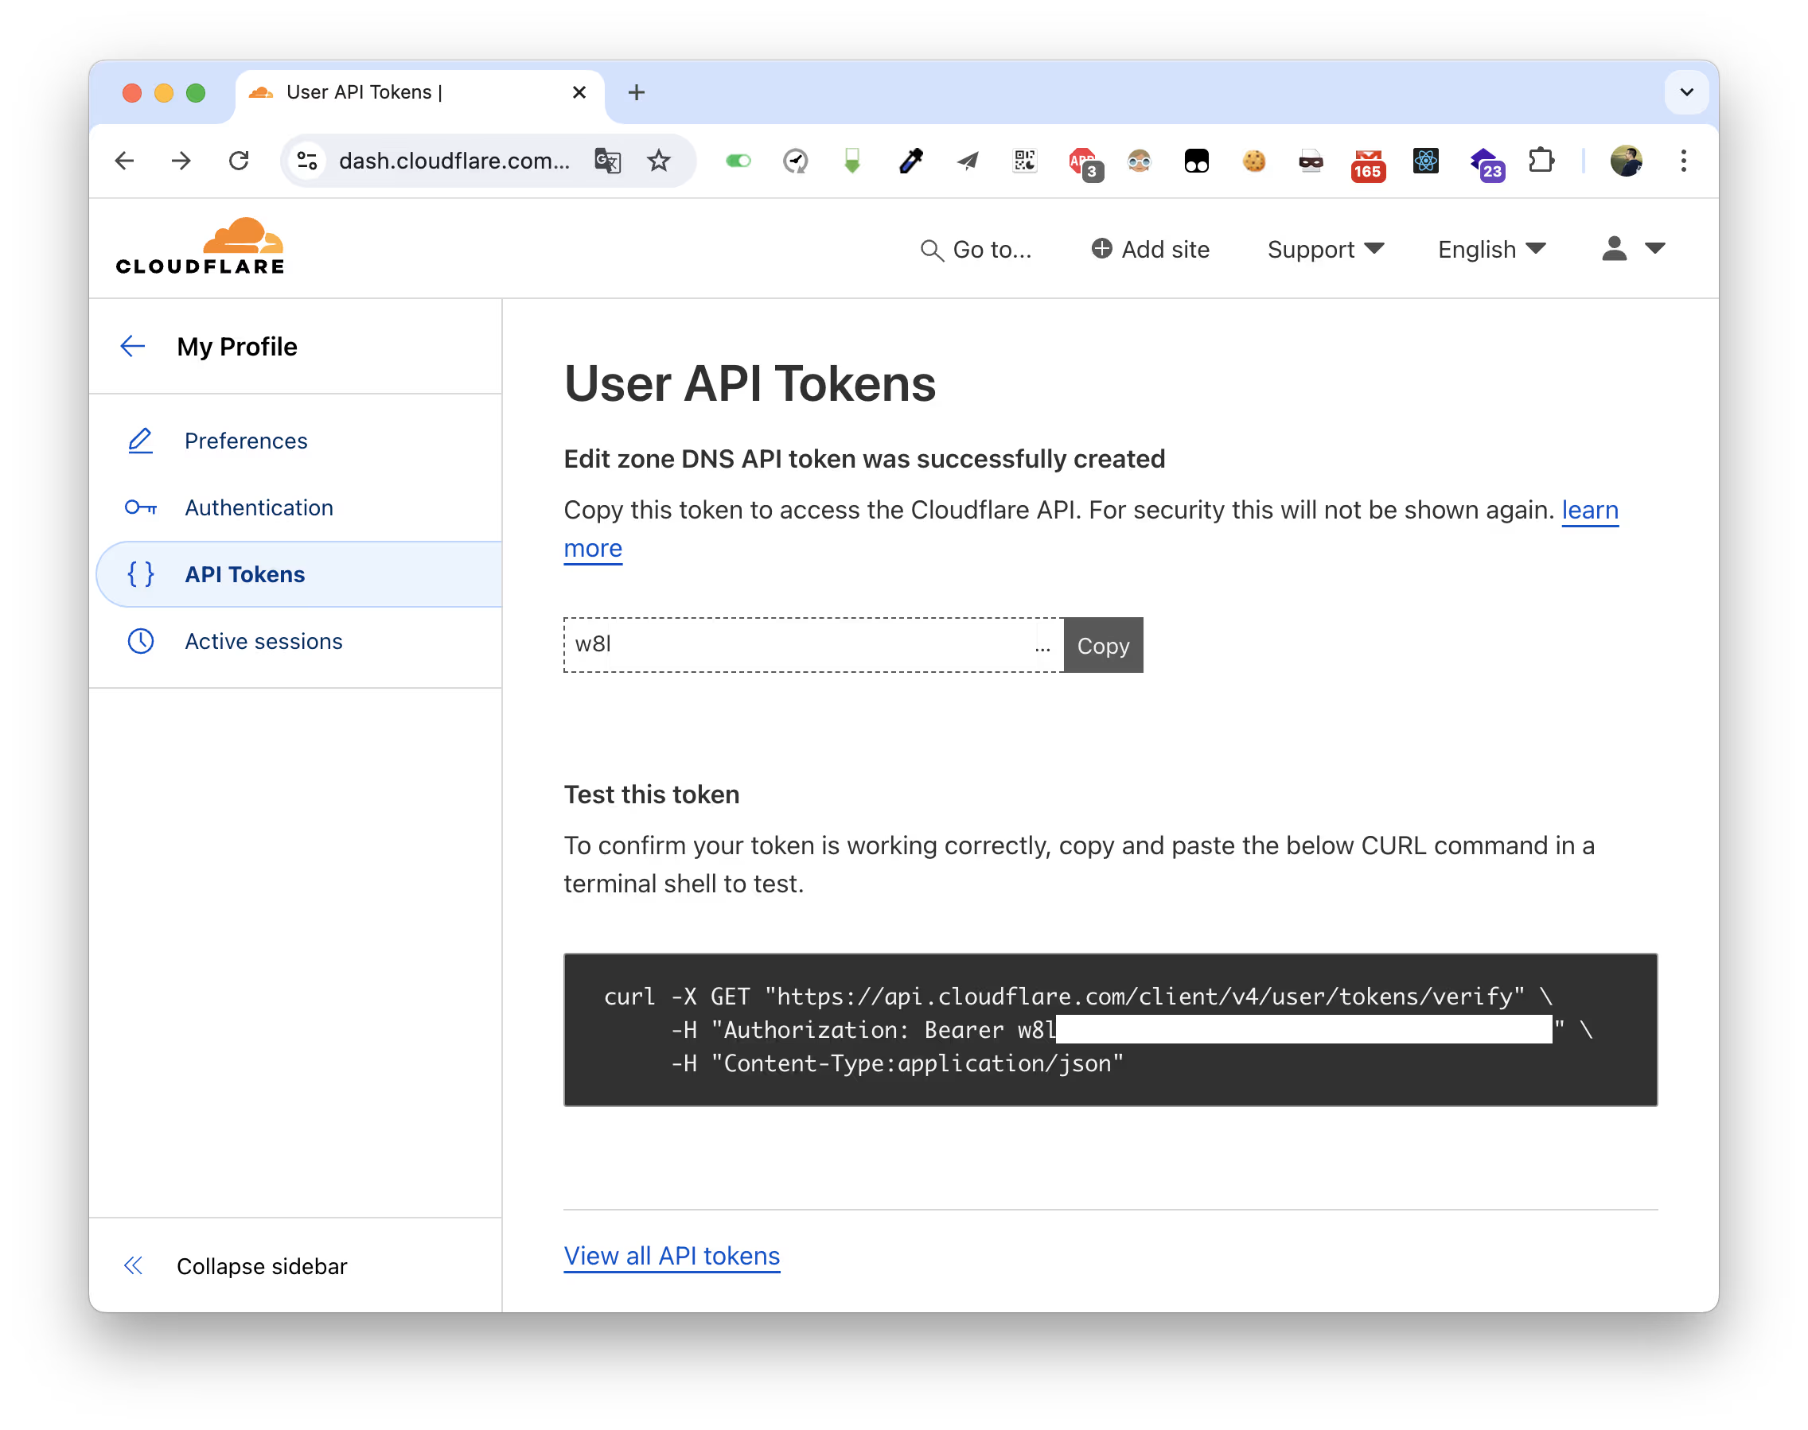The width and height of the screenshot is (1808, 1430).
Task: Click the red macOS close window button
Action: coord(131,92)
